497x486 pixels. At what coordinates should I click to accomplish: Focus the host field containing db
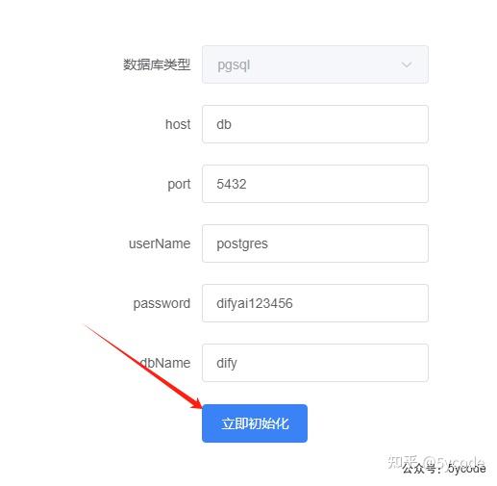click(x=315, y=124)
